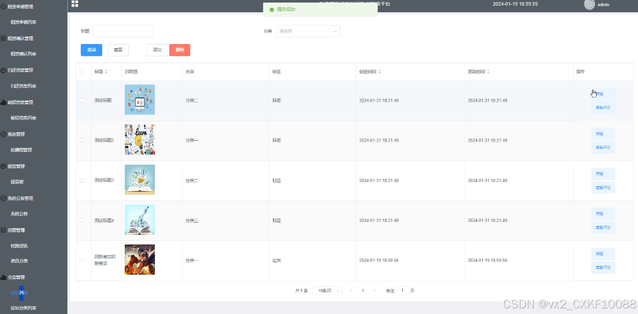Open 留言板 in sidebar
Screen dimensions: 638x314
click(17, 182)
